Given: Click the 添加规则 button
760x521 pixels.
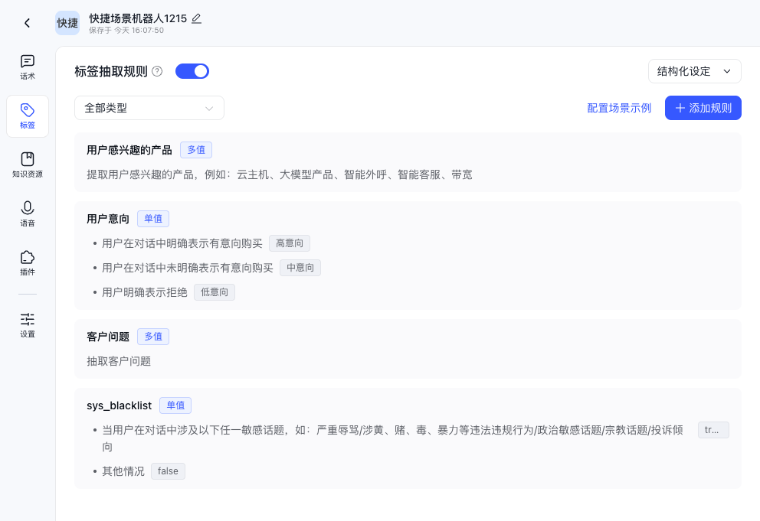Looking at the screenshot, I should [x=703, y=108].
